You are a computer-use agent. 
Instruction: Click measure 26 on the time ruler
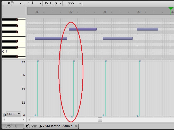click(x=37, y=12)
